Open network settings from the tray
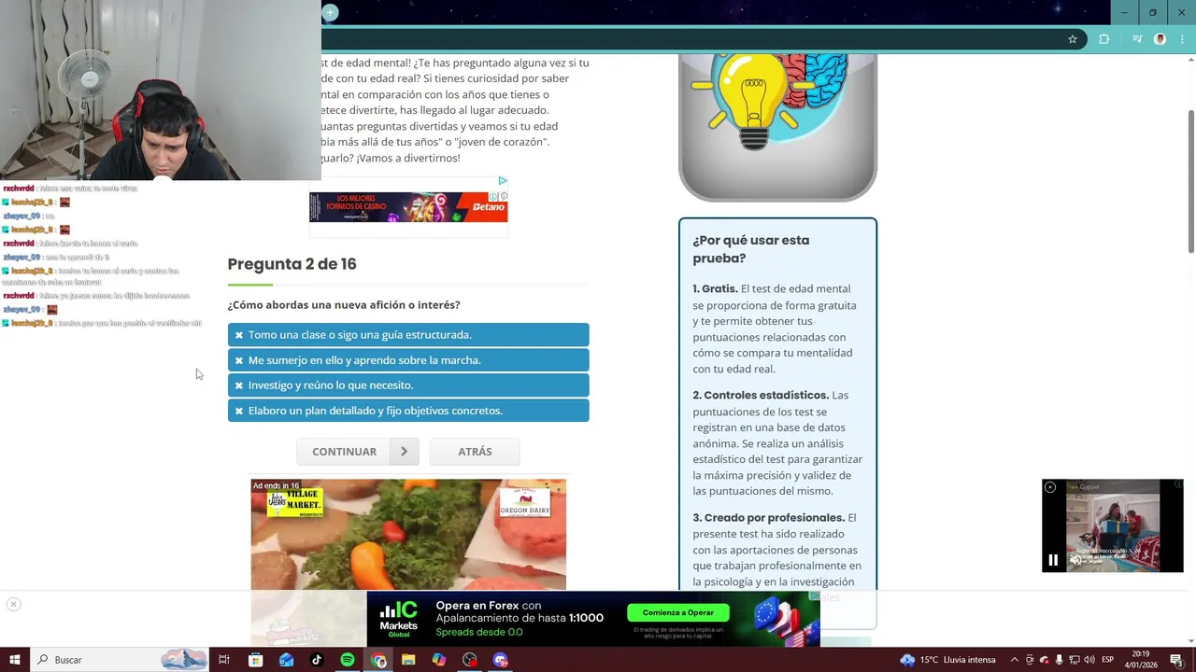This screenshot has width=1196, height=672. (1075, 660)
